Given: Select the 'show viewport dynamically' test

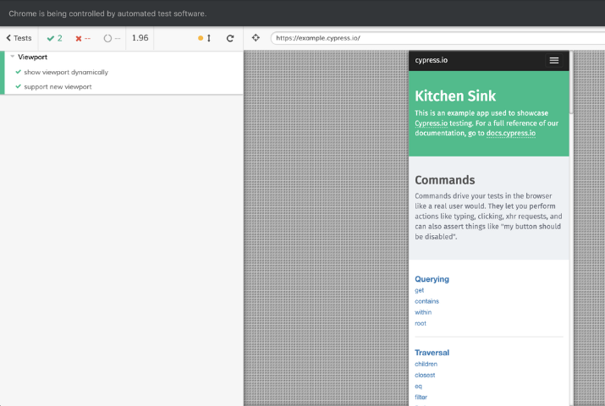Looking at the screenshot, I should pos(66,72).
